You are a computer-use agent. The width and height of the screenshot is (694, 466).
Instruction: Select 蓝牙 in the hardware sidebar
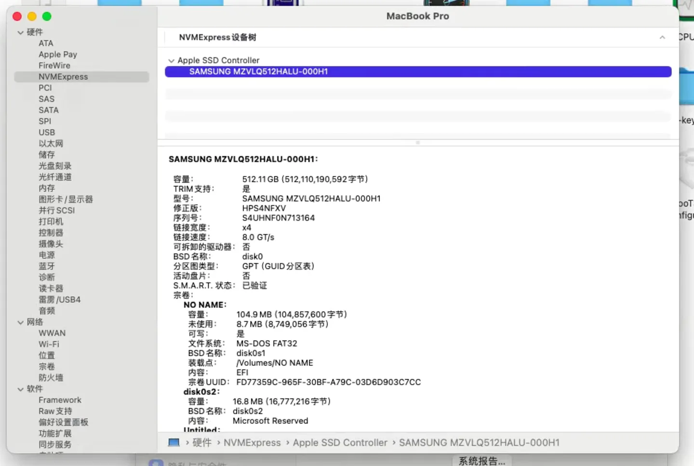click(47, 266)
